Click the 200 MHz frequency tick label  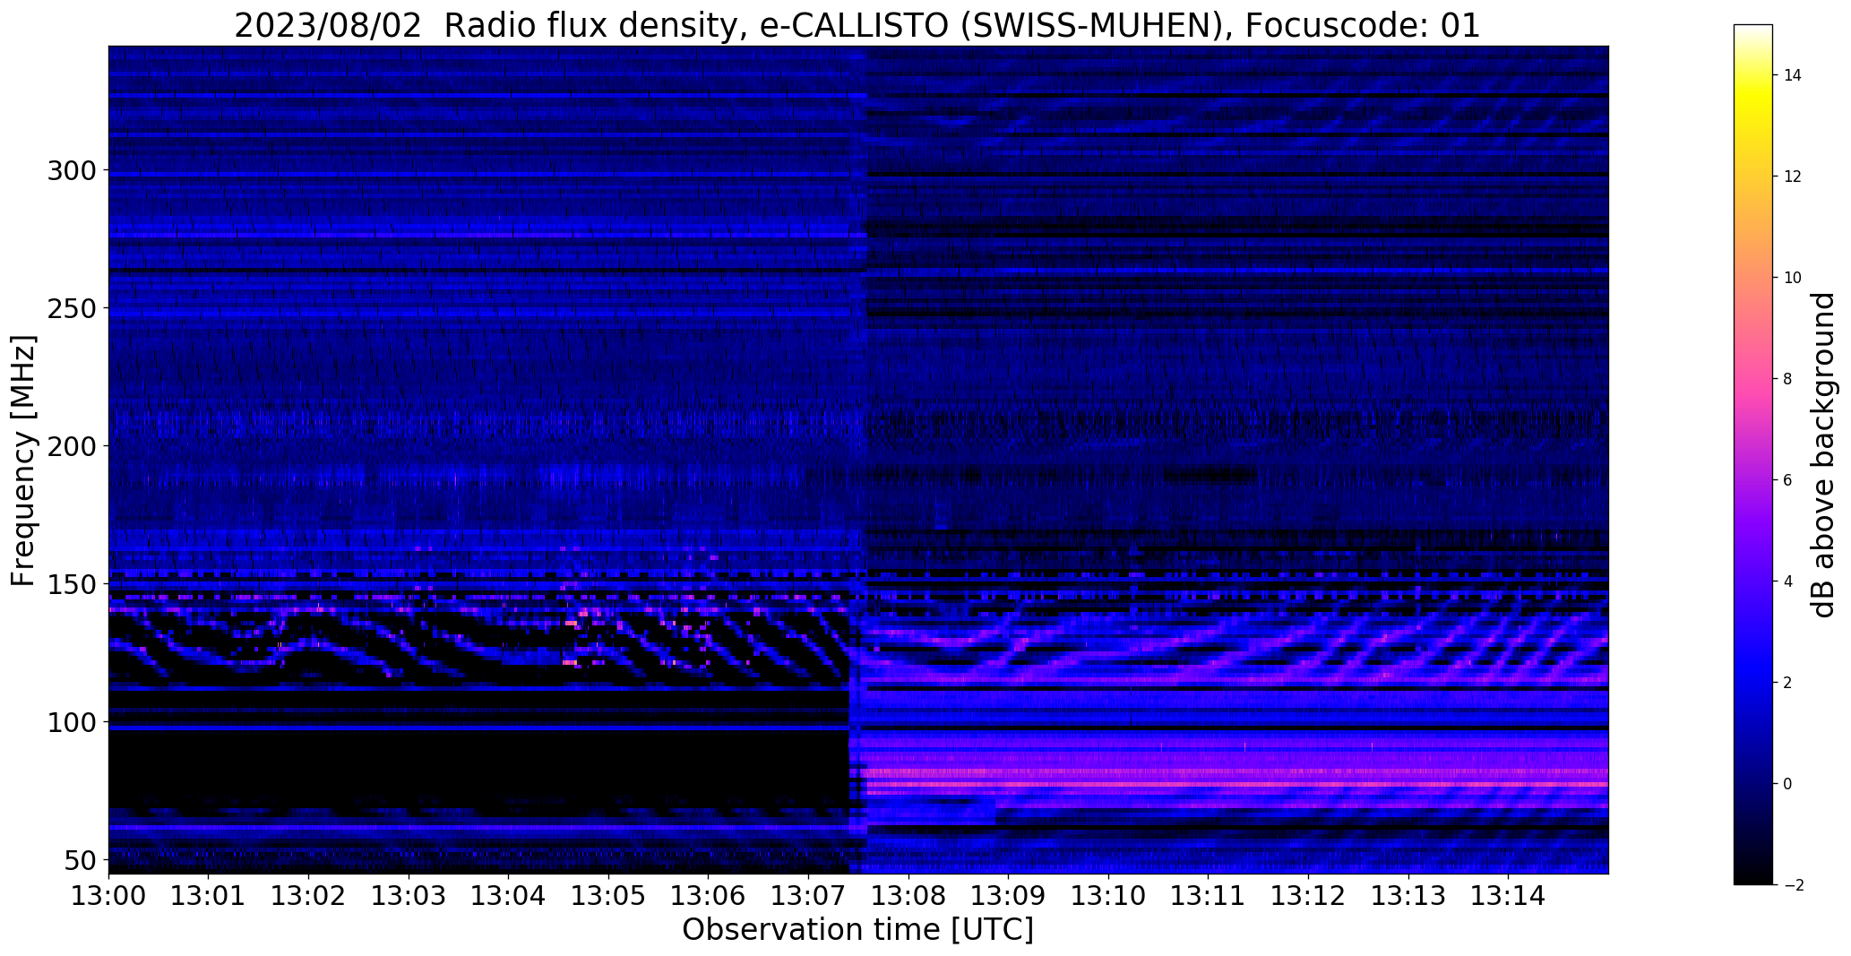(x=72, y=446)
